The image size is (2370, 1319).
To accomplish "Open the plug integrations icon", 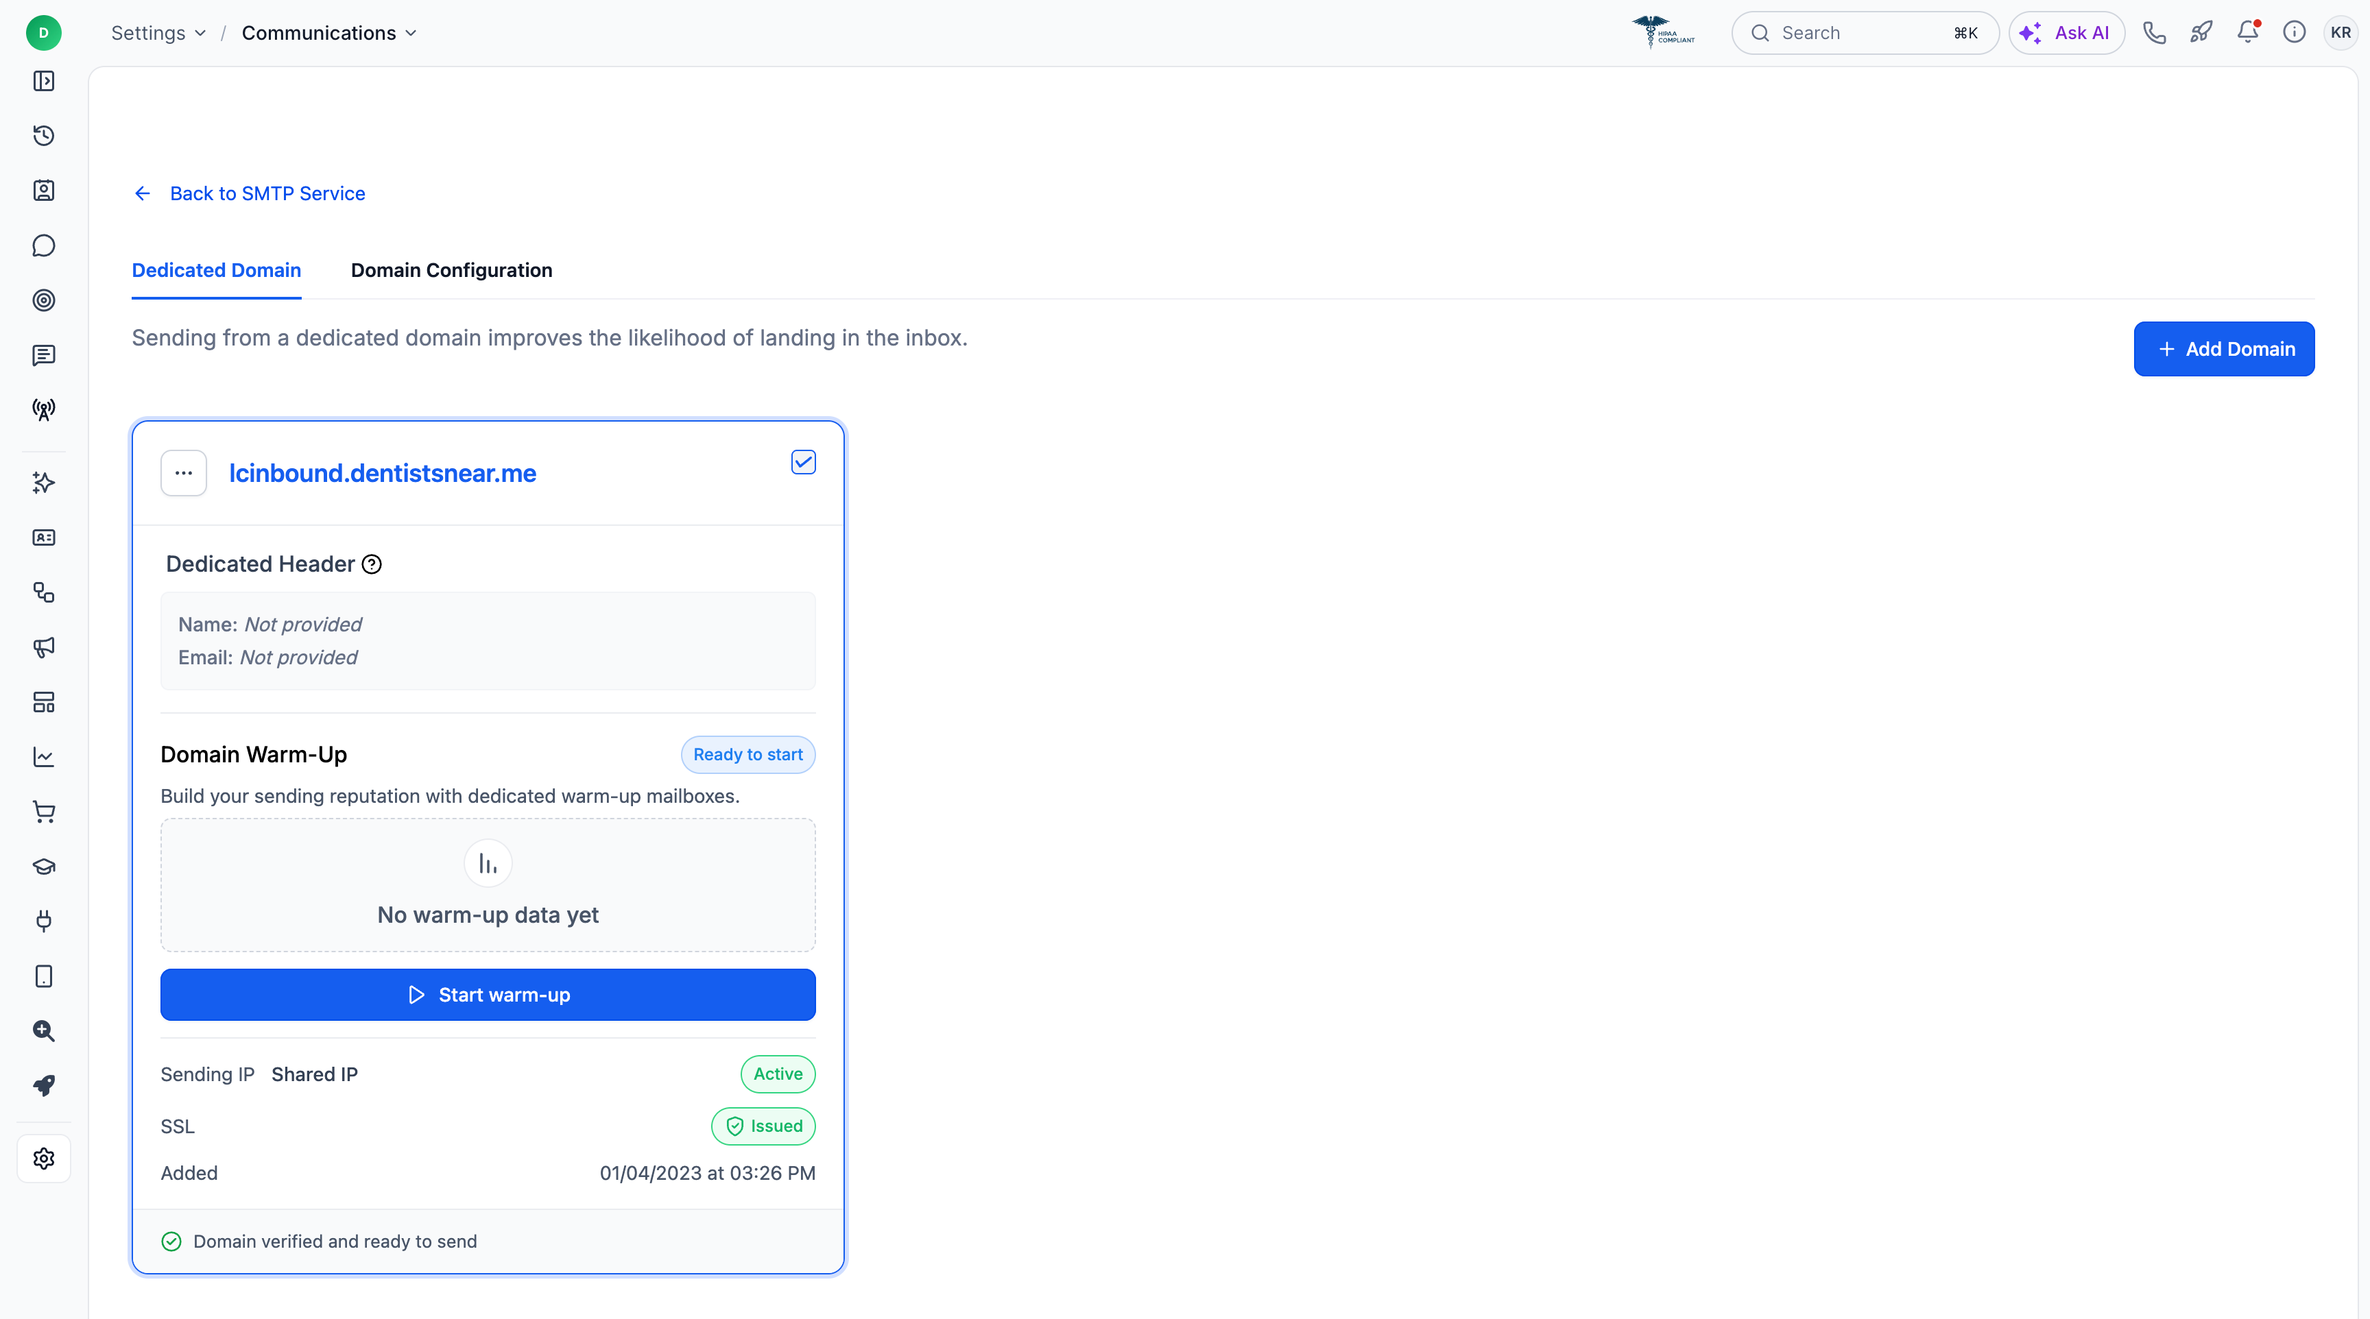I will (43, 921).
